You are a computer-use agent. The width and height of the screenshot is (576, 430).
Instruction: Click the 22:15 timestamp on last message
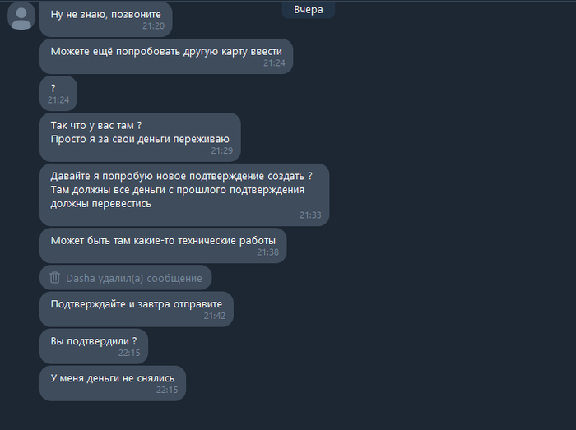[x=167, y=390]
